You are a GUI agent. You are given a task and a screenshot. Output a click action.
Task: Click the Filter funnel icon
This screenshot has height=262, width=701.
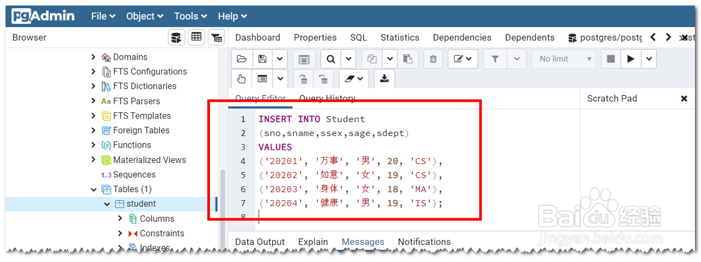pos(495,59)
